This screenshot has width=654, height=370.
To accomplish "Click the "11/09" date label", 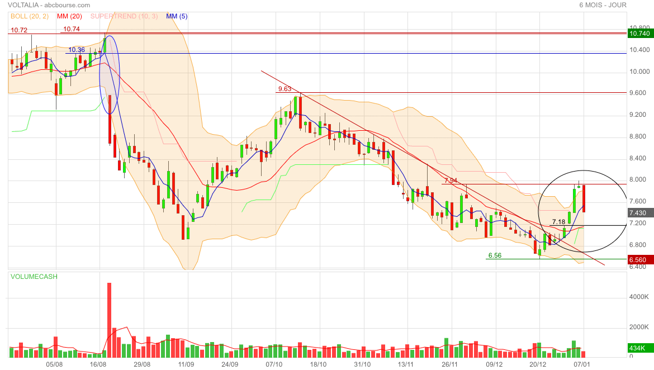I will tap(186, 364).
